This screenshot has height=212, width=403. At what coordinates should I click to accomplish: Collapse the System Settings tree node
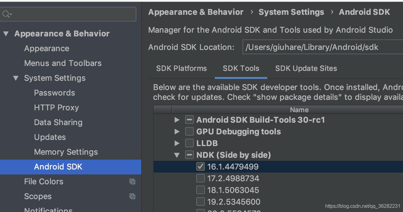tap(16, 78)
